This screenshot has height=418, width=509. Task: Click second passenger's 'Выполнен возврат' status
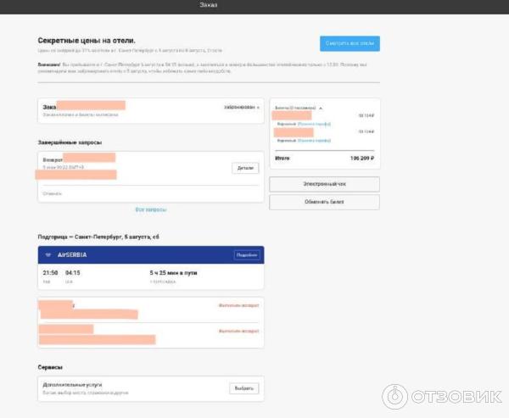[238, 331]
